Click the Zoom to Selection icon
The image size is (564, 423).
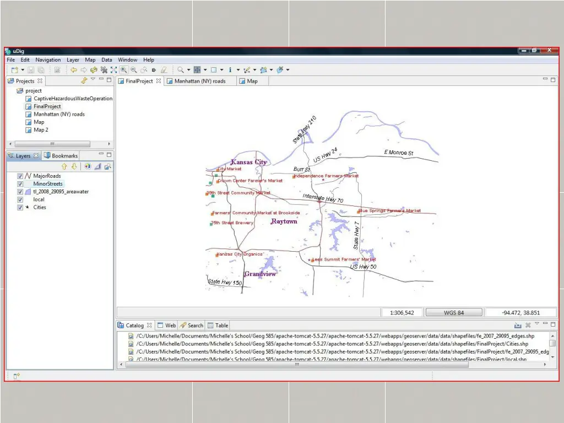[x=144, y=70]
